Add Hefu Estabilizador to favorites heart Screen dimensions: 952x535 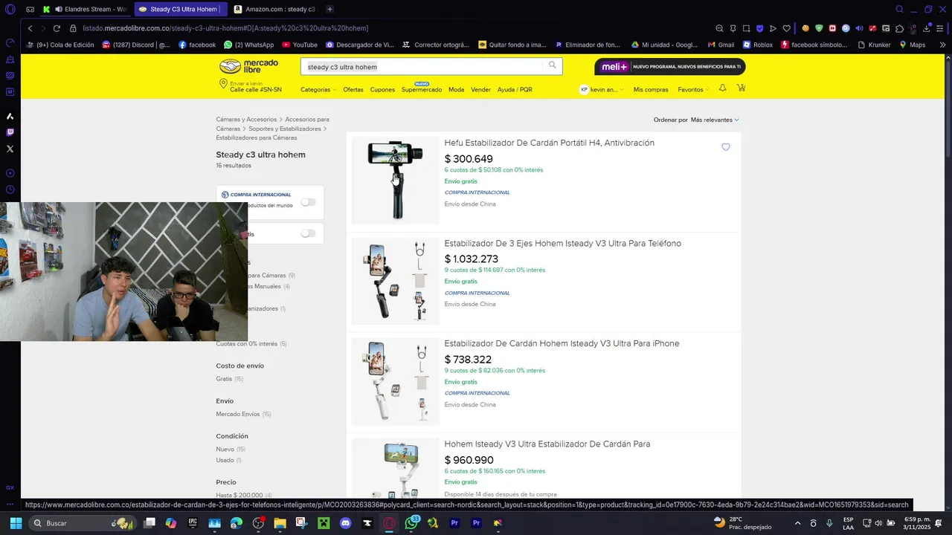click(726, 147)
